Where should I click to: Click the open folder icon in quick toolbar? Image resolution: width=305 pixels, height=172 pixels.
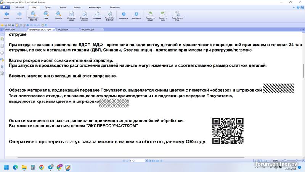point(2,25)
